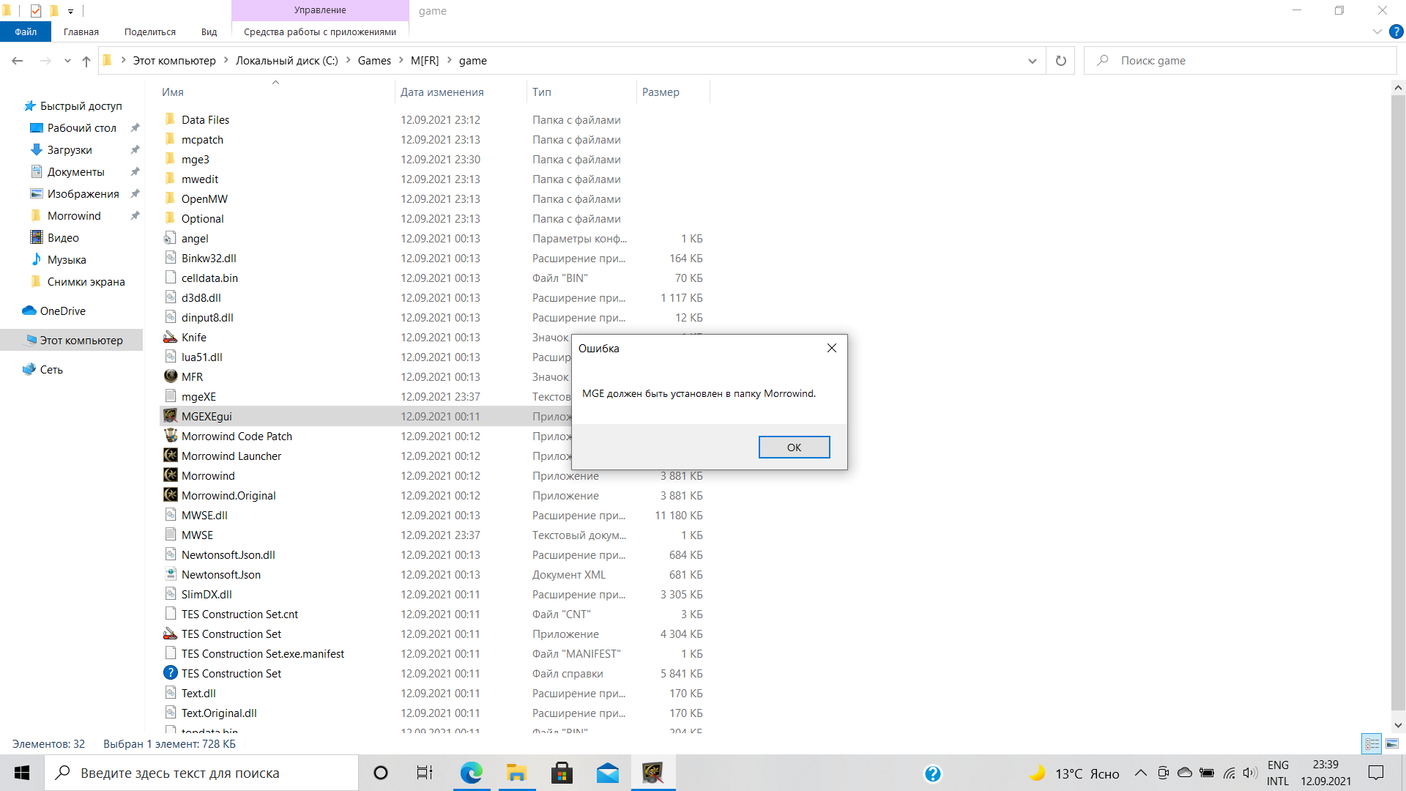Click the taskbar search box
The height and width of the screenshot is (791, 1406).
[x=201, y=773]
